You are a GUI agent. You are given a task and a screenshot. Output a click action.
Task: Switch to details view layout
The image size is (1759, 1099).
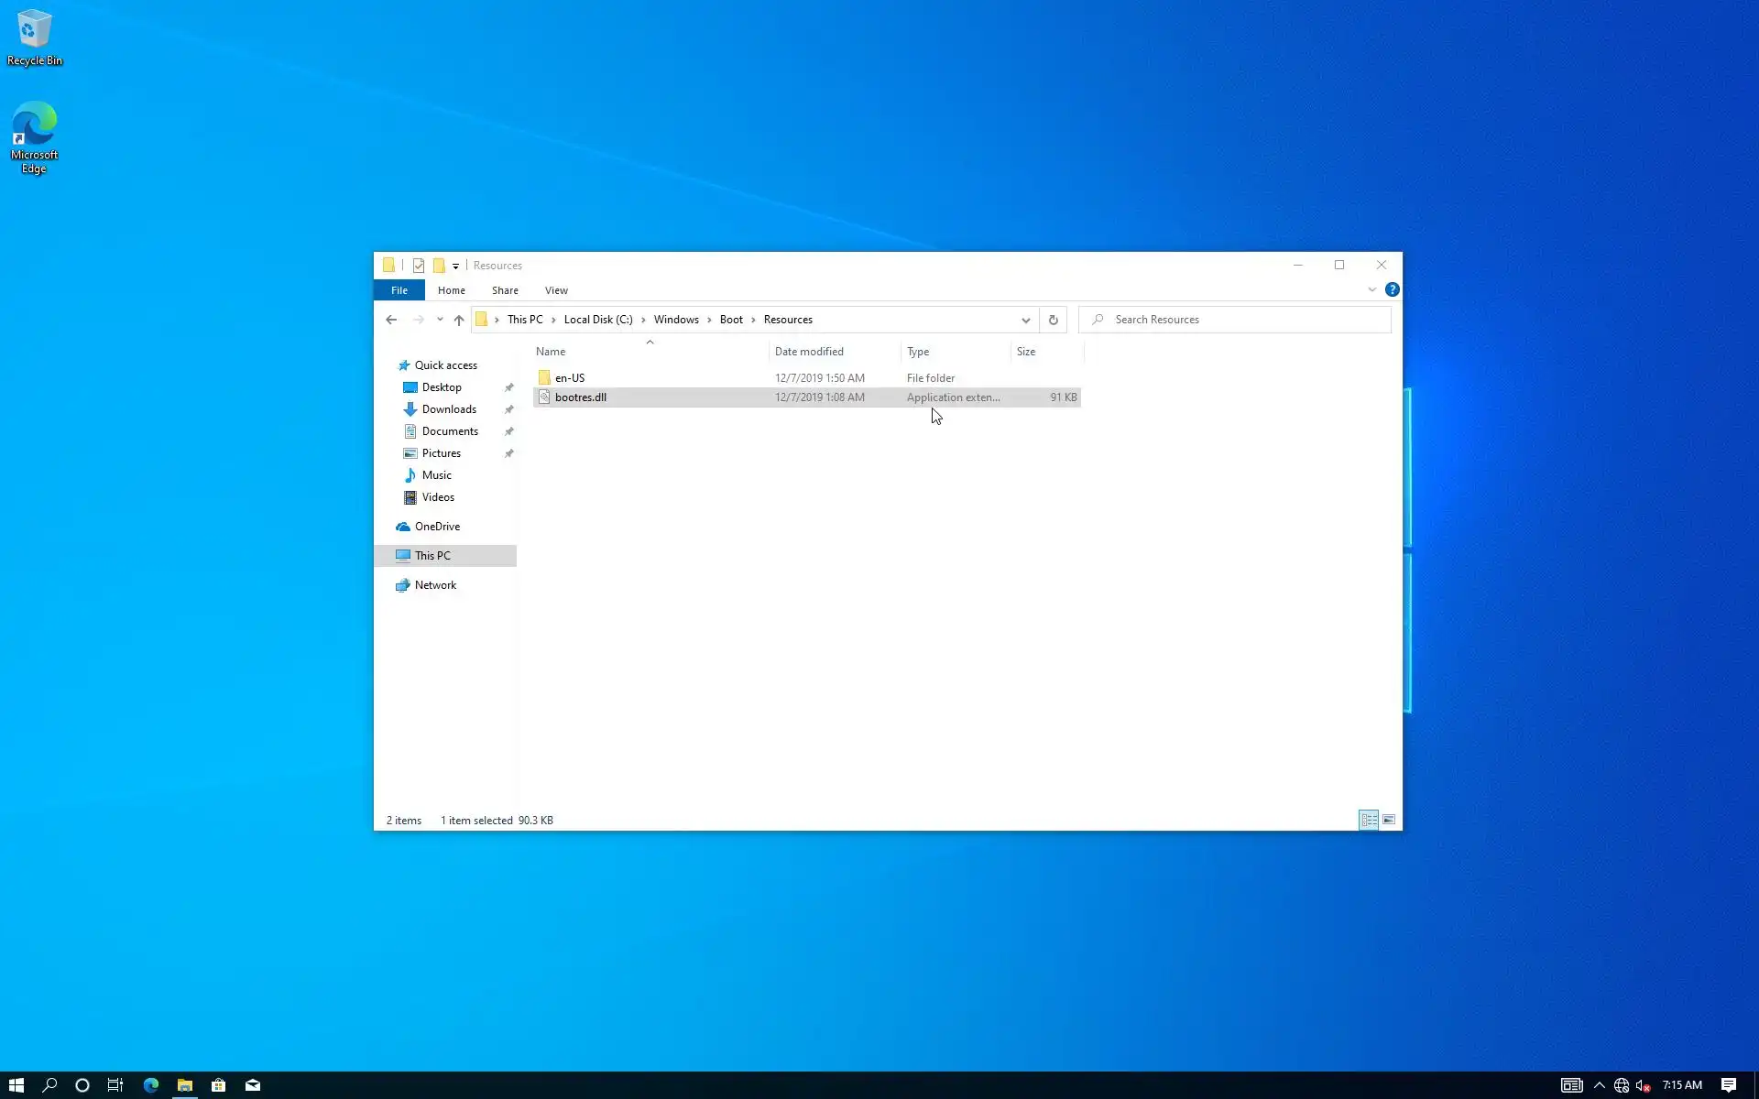[x=1369, y=820]
